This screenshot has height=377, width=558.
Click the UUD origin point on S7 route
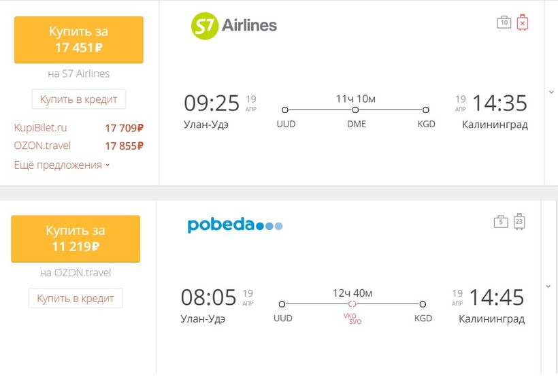285,110
